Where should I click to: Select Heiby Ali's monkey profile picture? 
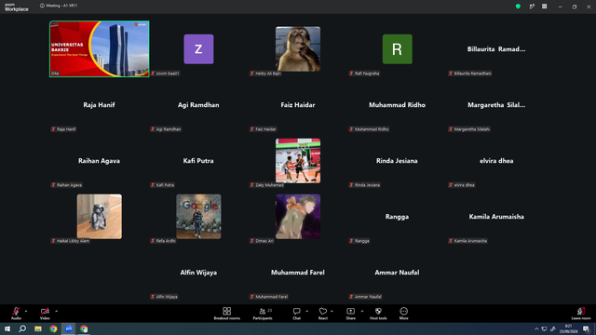pyautogui.click(x=298, y=49)
